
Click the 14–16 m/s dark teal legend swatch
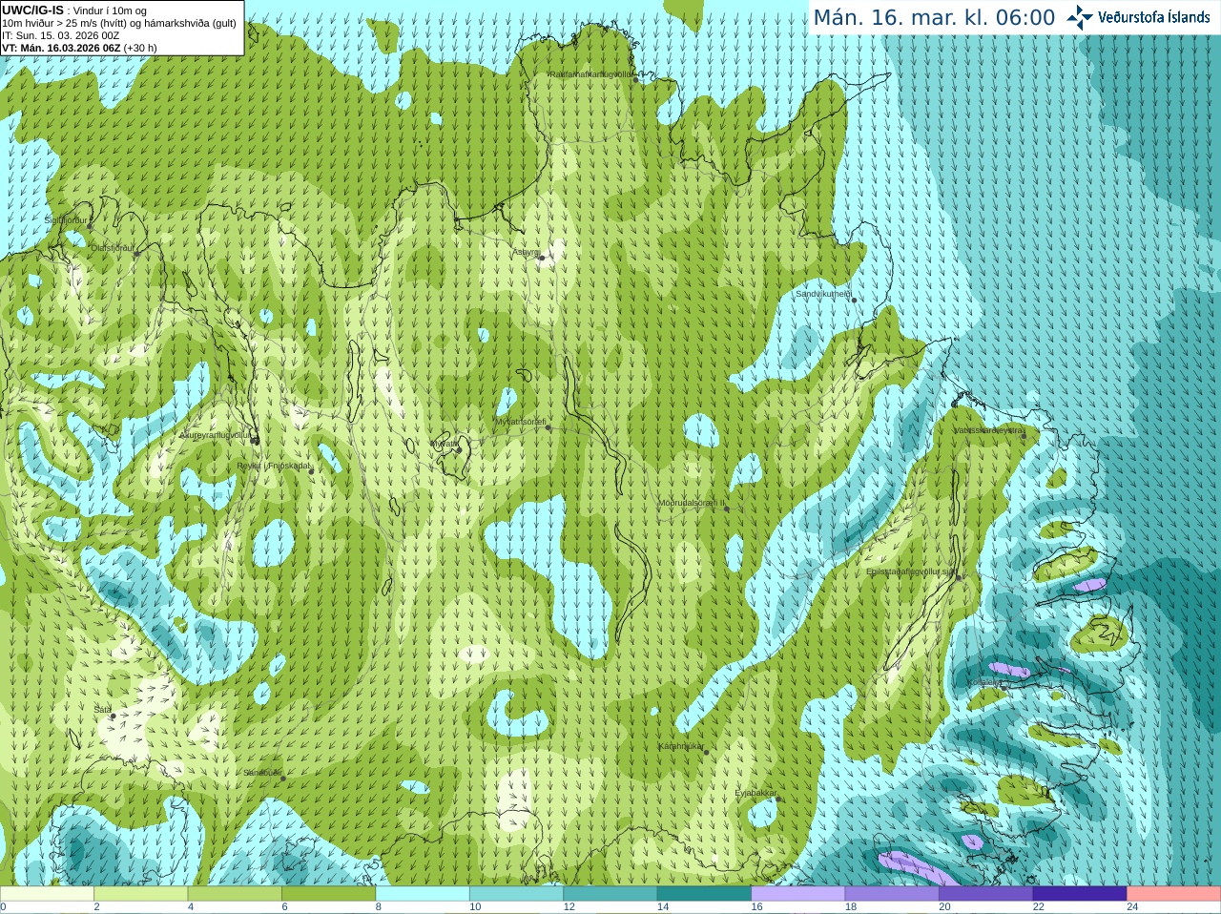(705, 894)
